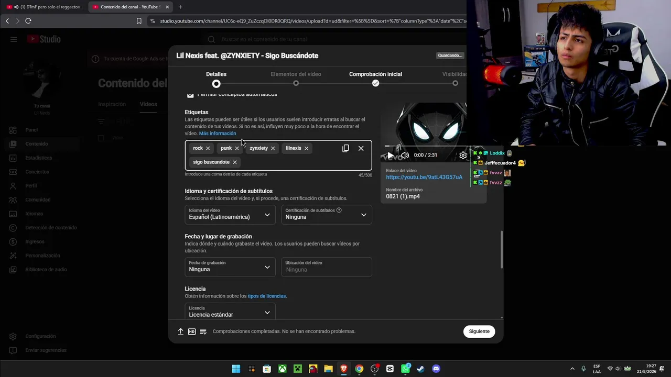This screenshot has width=671, height=377.
Task: Clear all tags with the X icon
Action: pyautogui.click(x=361, y=148)
